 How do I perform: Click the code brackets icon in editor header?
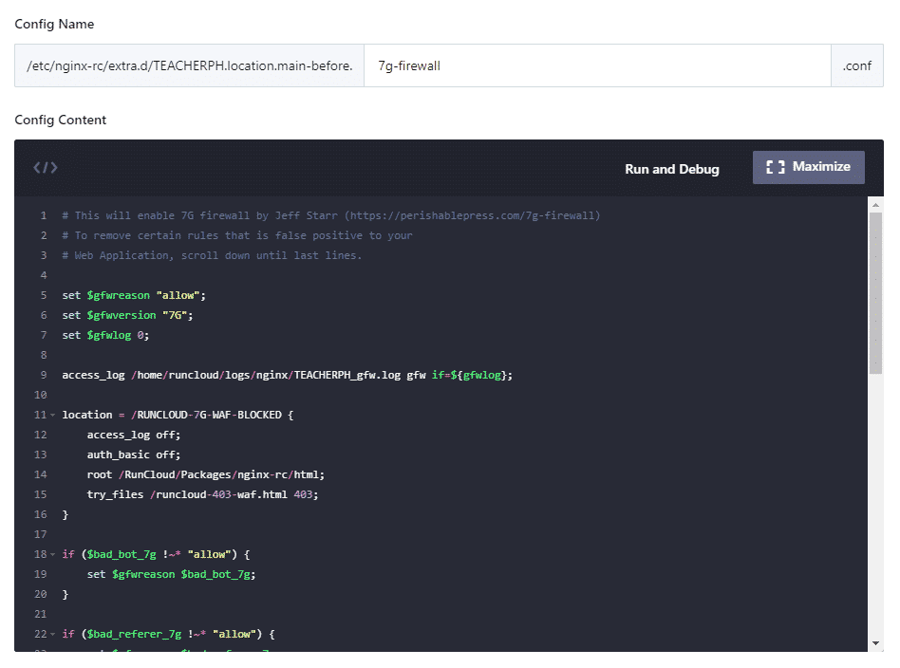coord(46,168)
